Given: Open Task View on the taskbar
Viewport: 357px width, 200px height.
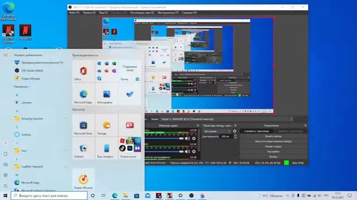Looking at the screenshot, I should pyautogui.click(x=104, y=196).
